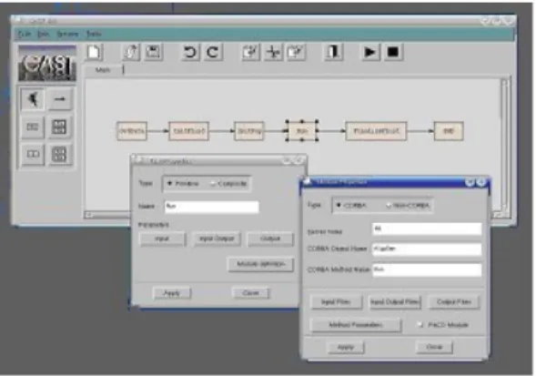Click Input Output parameters button in Task Properties
The image size is (536, 376).
[x=217, y=239]
